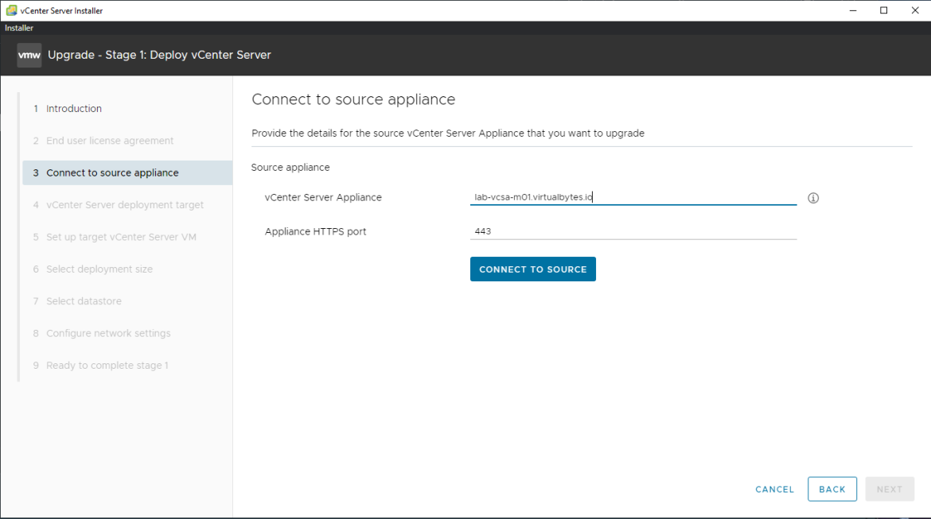This screenshot has height=519, width=931.
Task: Click CONNECT TO SOURCE
Action: coord(532,269)
